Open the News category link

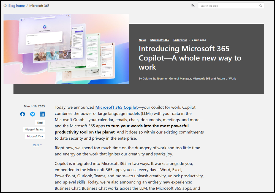[x=142, y=40]
